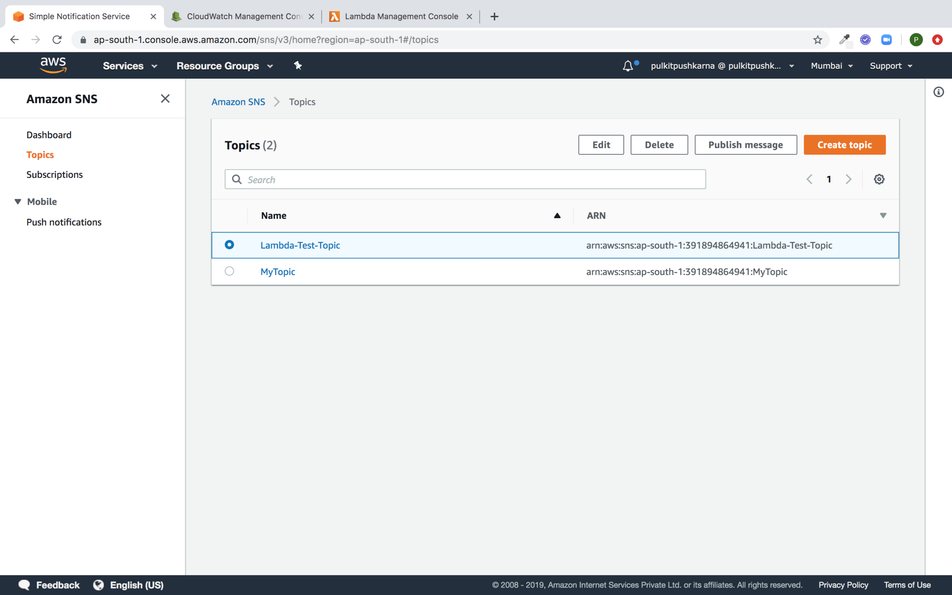Image resolution: width=952 pixels, height=595 pixels.
Task: Click the Create topic button
Action: [x=844, y=145]
